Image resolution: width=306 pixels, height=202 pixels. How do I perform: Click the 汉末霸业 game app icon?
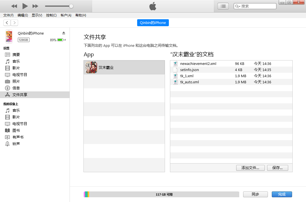click(x=91, y=67)
